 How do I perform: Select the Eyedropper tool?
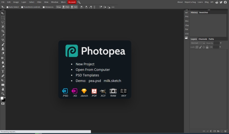3,35
